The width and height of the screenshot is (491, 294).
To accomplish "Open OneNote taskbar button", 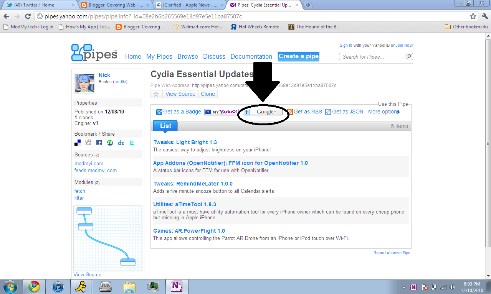I will coord(176,287).
